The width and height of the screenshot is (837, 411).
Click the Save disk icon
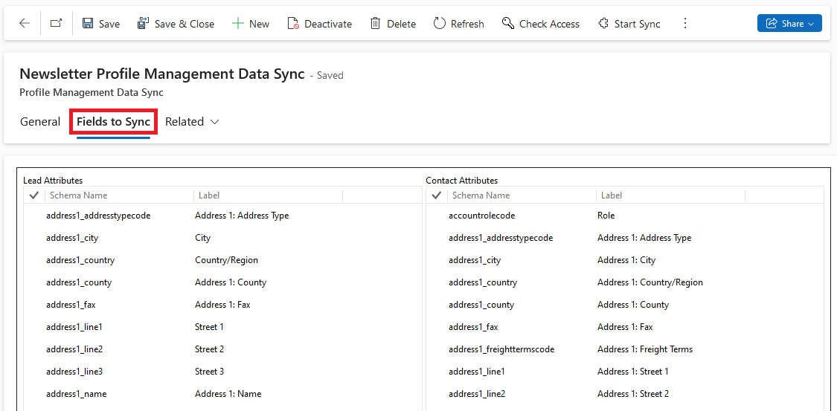pos(88,24)
